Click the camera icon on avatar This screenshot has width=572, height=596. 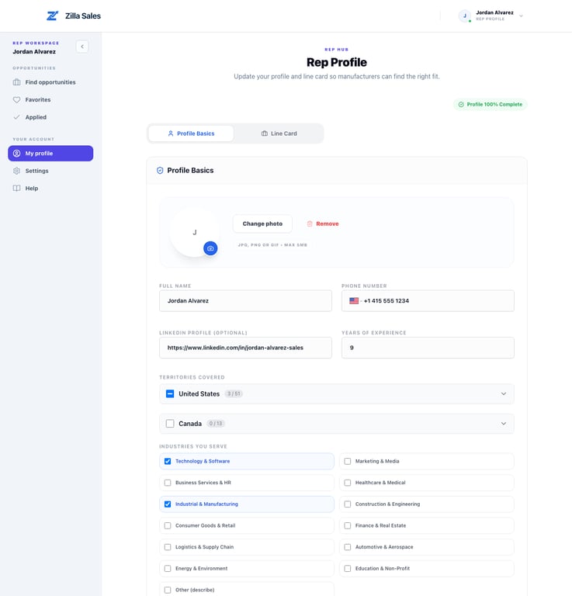point(210,248)
